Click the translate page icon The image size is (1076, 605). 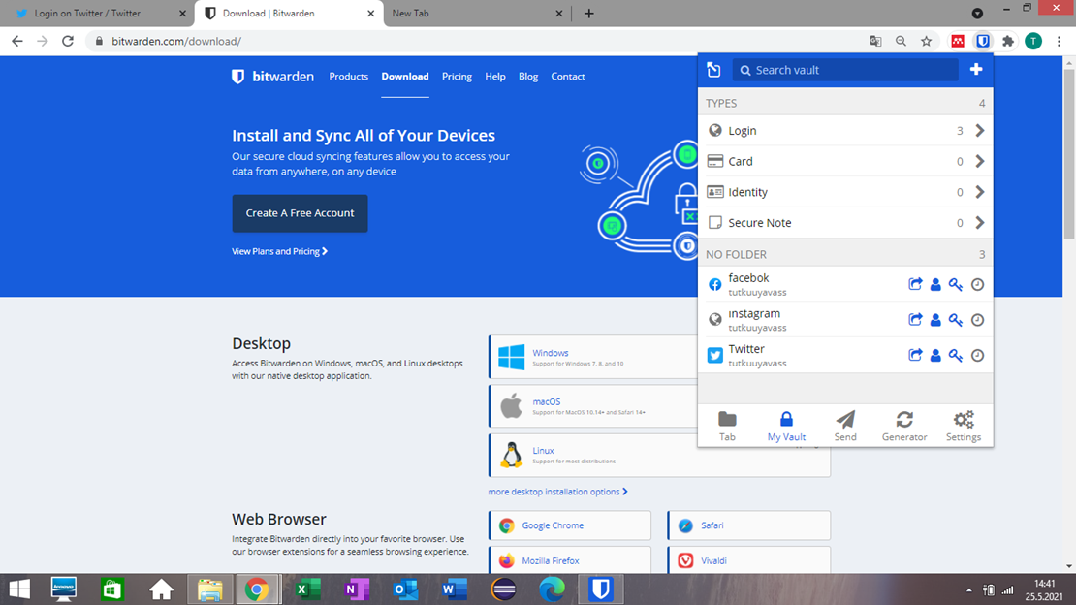(x=875, y=41)
